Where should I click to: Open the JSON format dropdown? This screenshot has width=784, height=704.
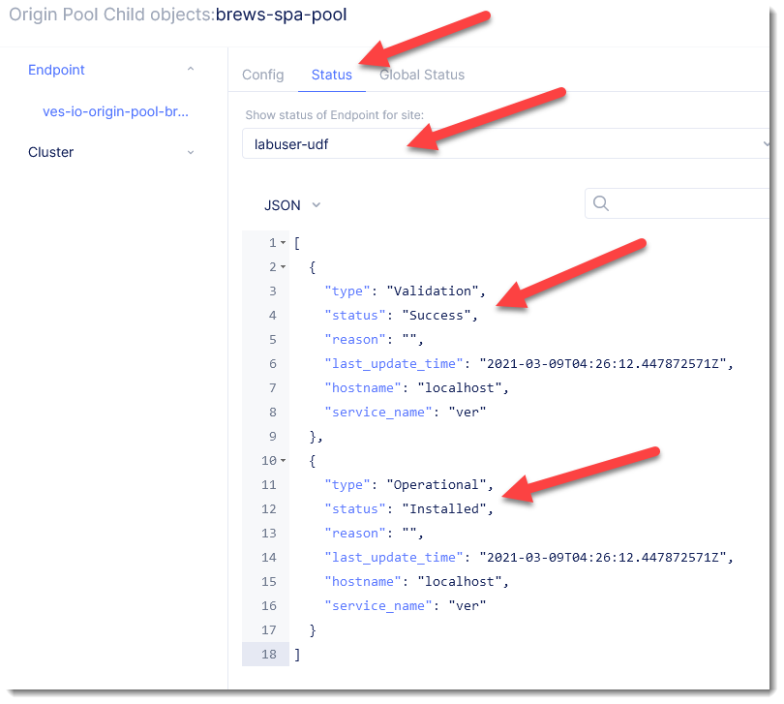291,205
